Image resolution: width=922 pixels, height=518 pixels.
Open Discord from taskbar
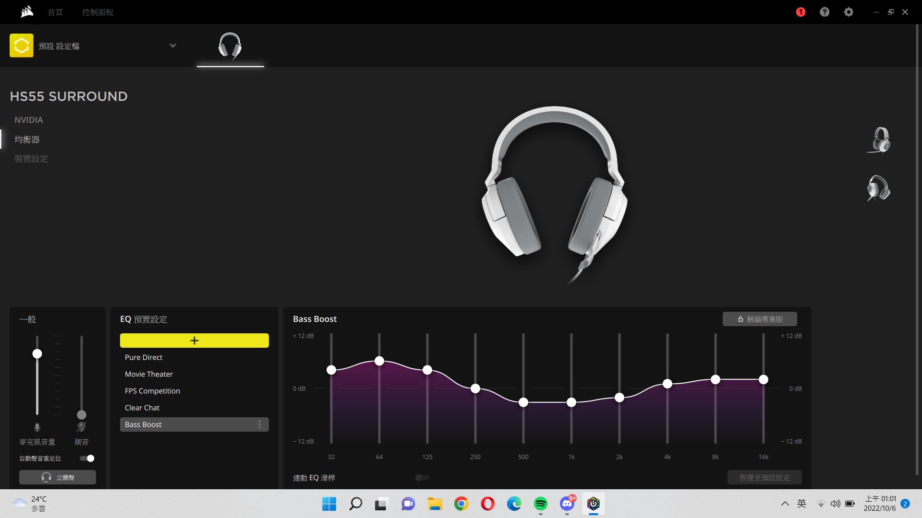[567, 504]
